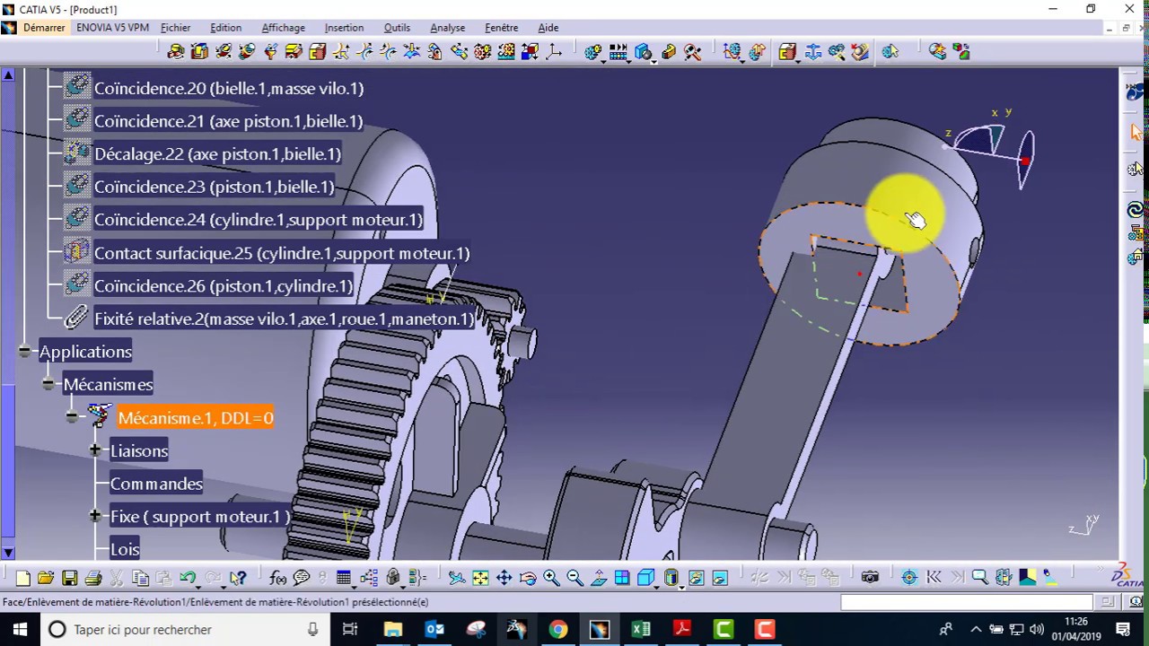Collapse the Mécanismes tree node

click(x=48, y=385)
